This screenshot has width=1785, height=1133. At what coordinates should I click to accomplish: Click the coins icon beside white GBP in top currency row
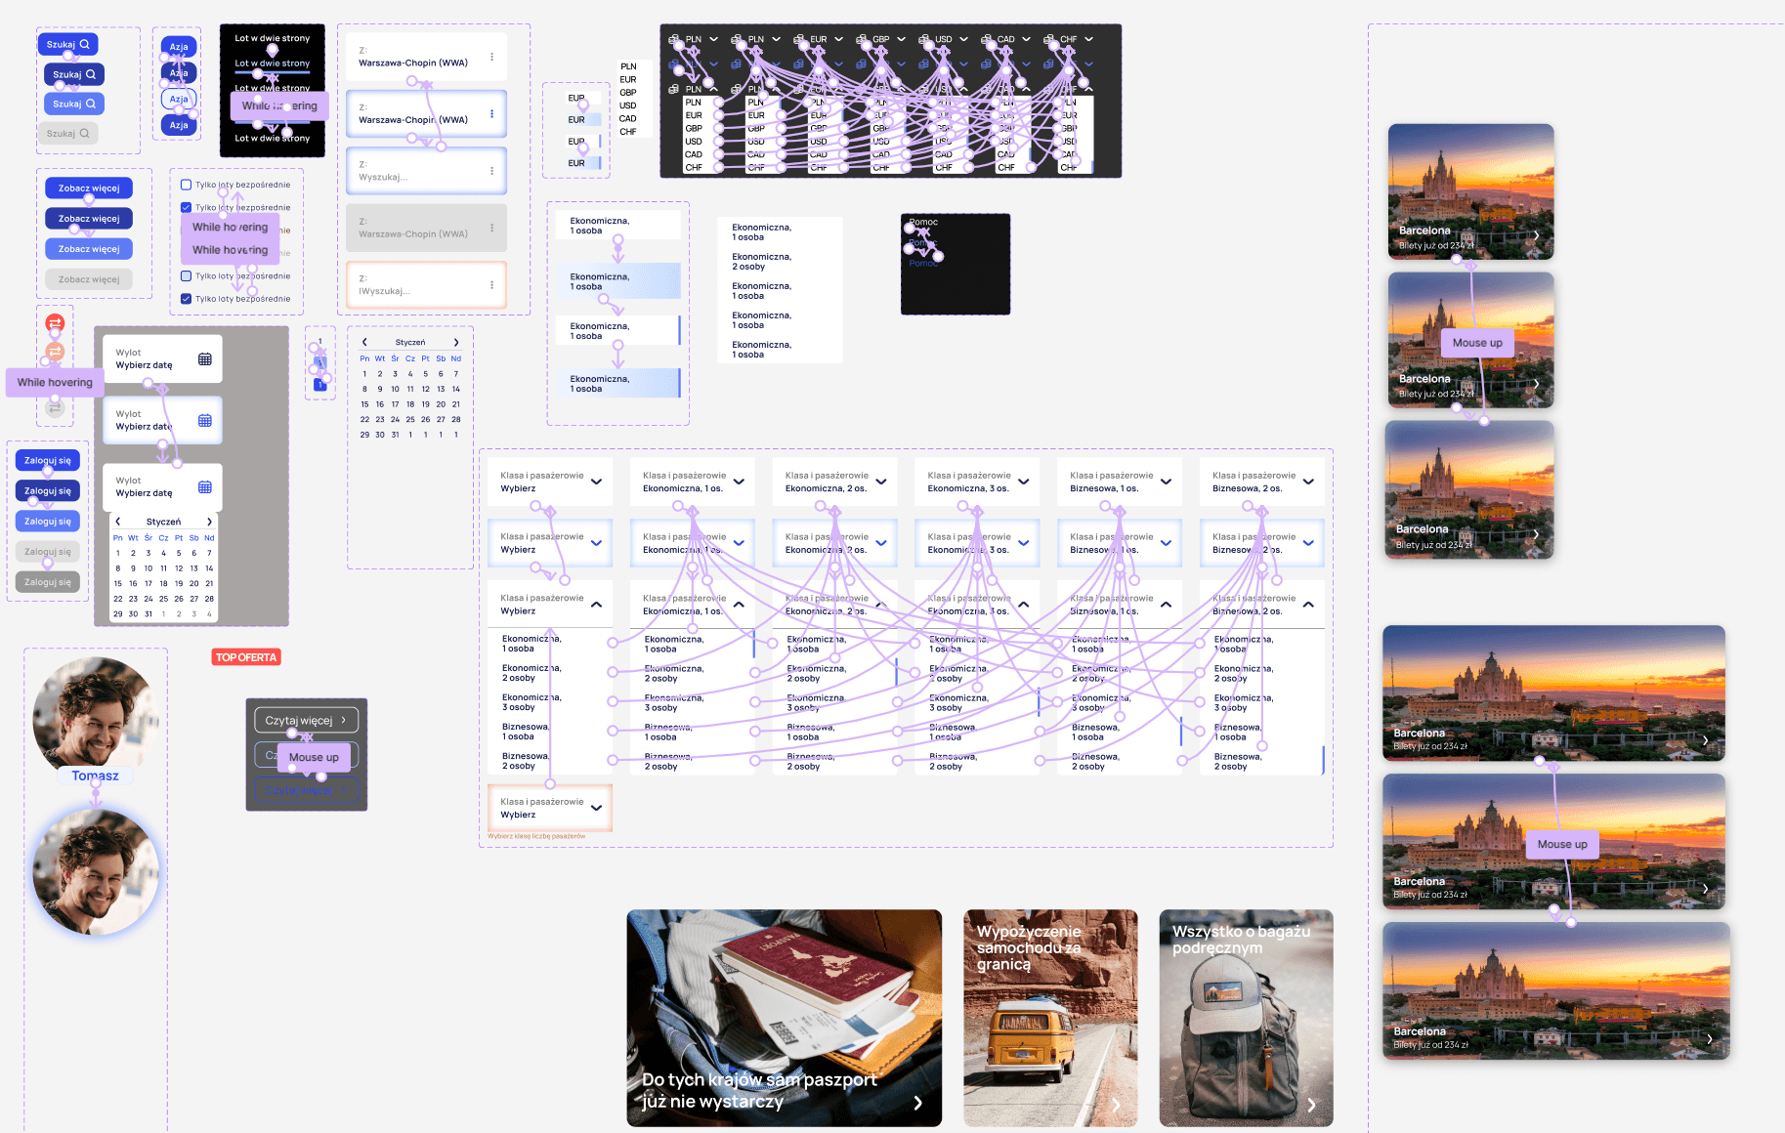[862, 39]
